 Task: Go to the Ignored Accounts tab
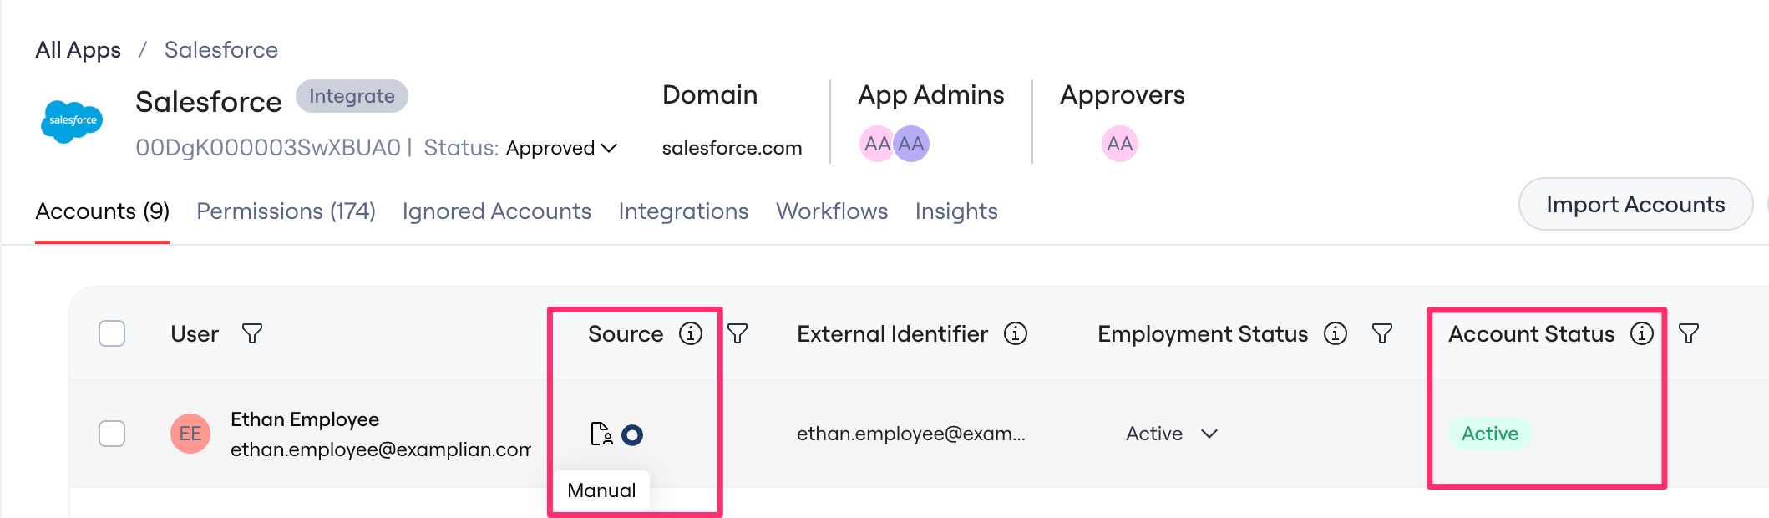point(497,211)
